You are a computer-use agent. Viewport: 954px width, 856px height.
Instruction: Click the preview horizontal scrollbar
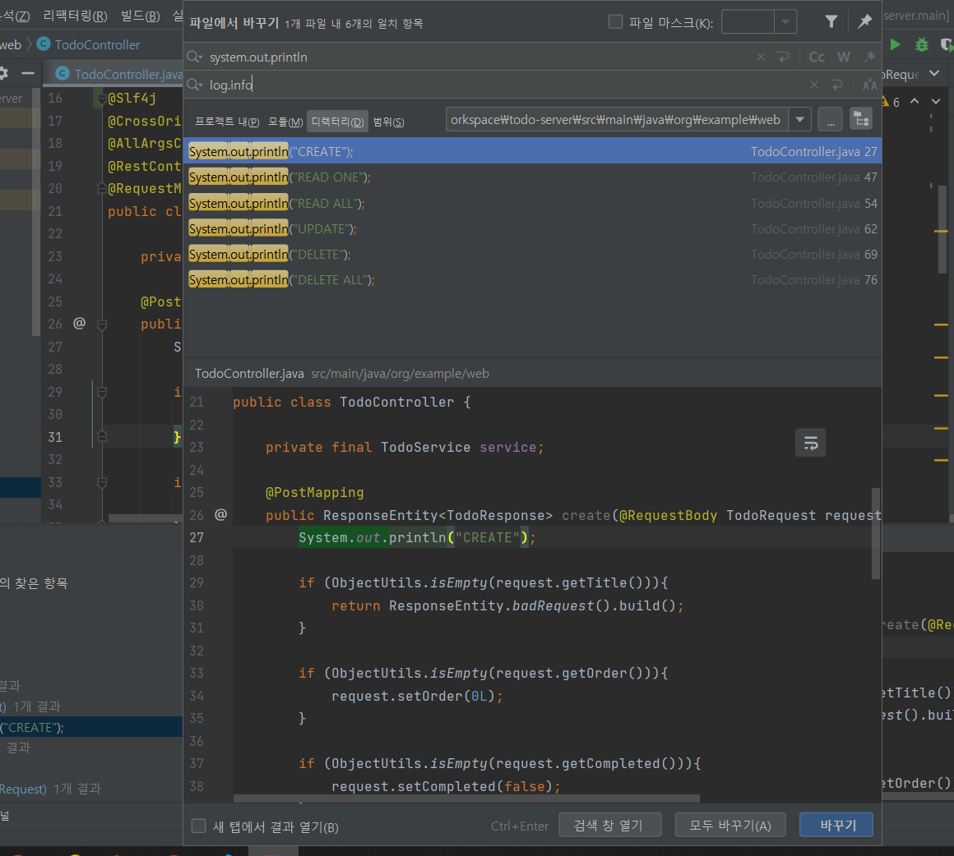click(466, 798)
